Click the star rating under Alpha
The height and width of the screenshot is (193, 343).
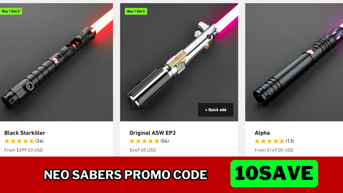[269, 141]
